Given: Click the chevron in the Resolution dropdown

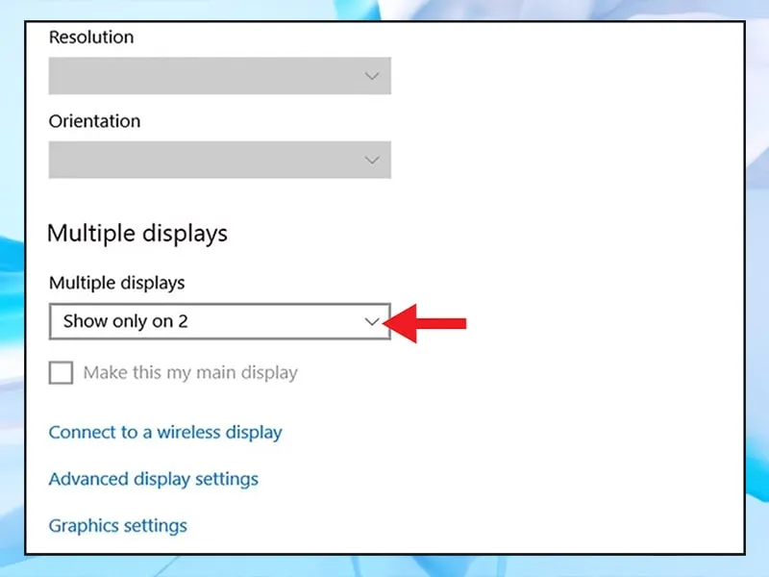Looking at the screenshot, I should coord(372,76).
